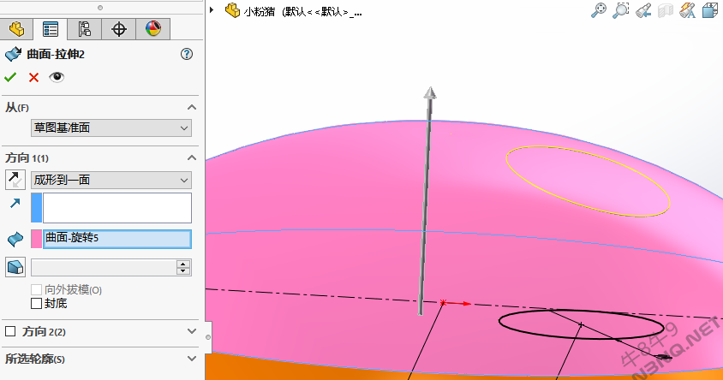The width and height of the screenshot is (723, 380).
Task: Cancel the surface extrude with red X
Action: [34, 77]
